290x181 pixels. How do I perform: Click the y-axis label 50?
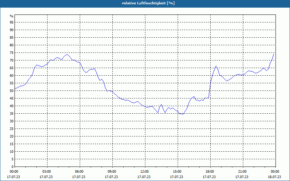12,91
